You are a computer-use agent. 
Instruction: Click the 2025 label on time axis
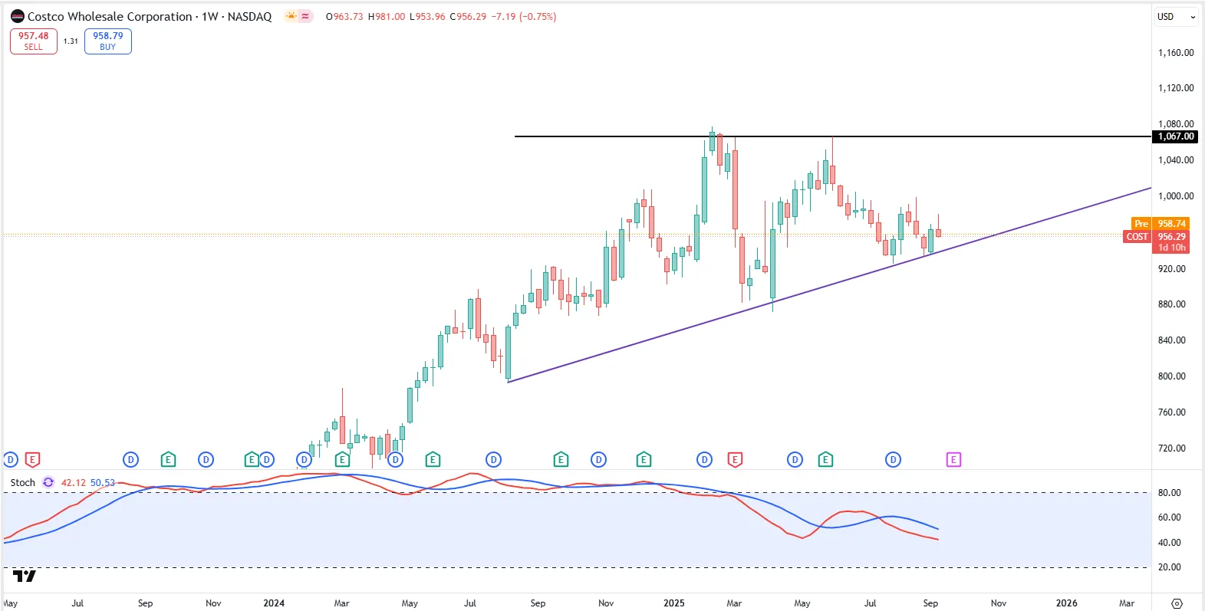point(674,603)
